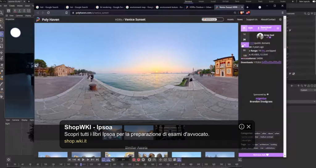Open About/Contact page
The width and height of the screenshot is (316, 168).
tap(268, 19)
